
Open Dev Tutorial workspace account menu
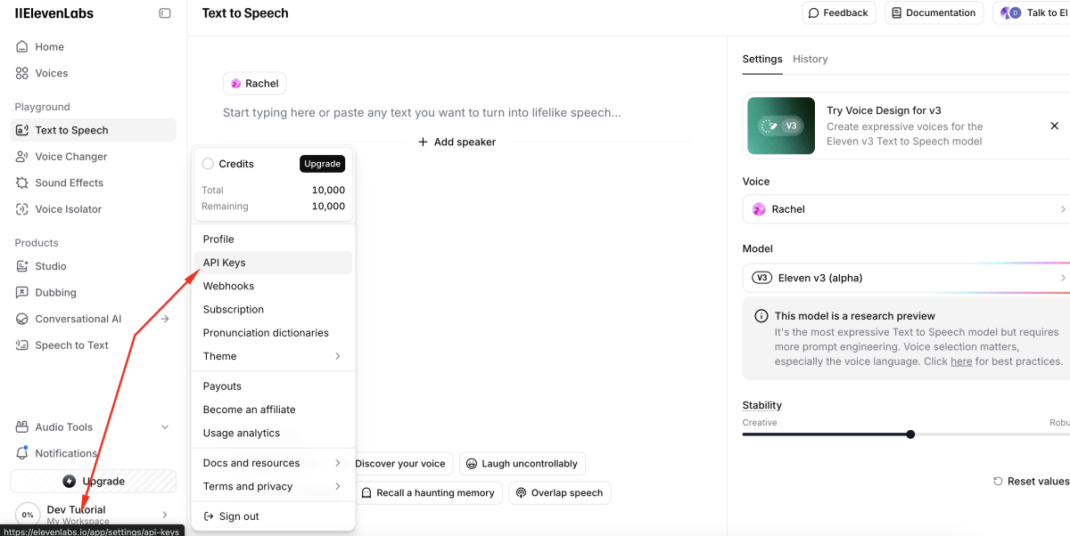point(94,515)
